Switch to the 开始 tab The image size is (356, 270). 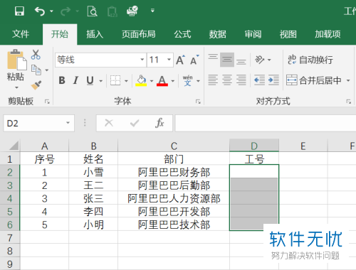pyautogui.click(x=60, y=34)
